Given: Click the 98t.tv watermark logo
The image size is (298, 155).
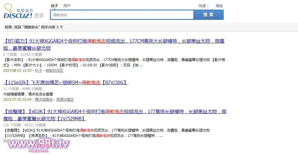Looking at the screenshot, I should click(x=38, y=145).
